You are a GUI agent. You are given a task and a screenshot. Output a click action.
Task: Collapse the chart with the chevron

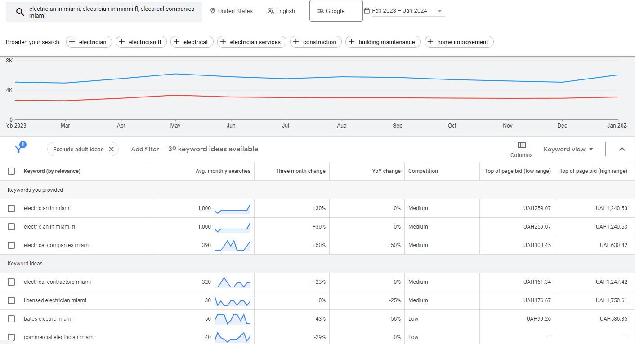tap(622, 149)
